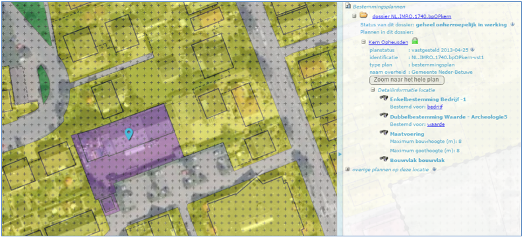This screenshot has width=525, height=239.
Task: Click the green lock icon beside Kern Opheusden
Action: 415,41
